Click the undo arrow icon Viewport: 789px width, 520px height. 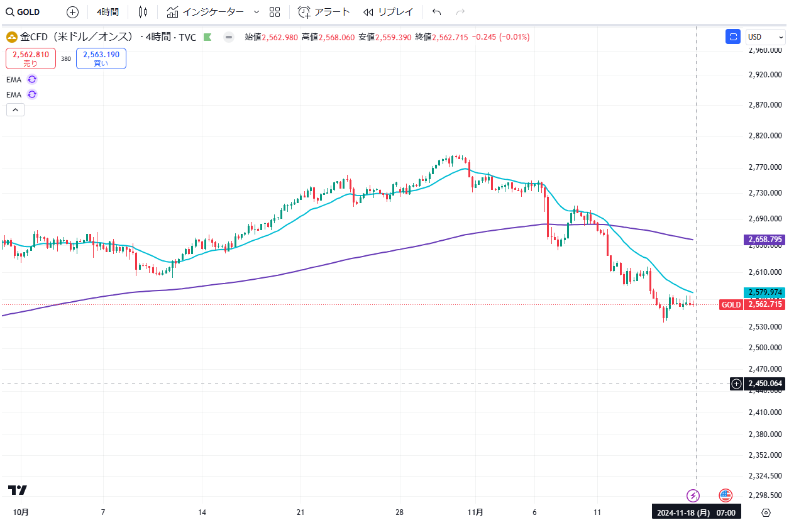point(437,12)
